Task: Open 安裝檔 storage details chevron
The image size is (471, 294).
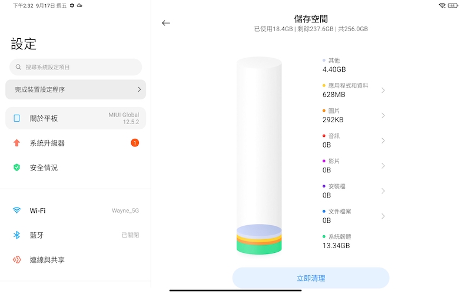Action: pyautogui.click(x=383, y=191)
